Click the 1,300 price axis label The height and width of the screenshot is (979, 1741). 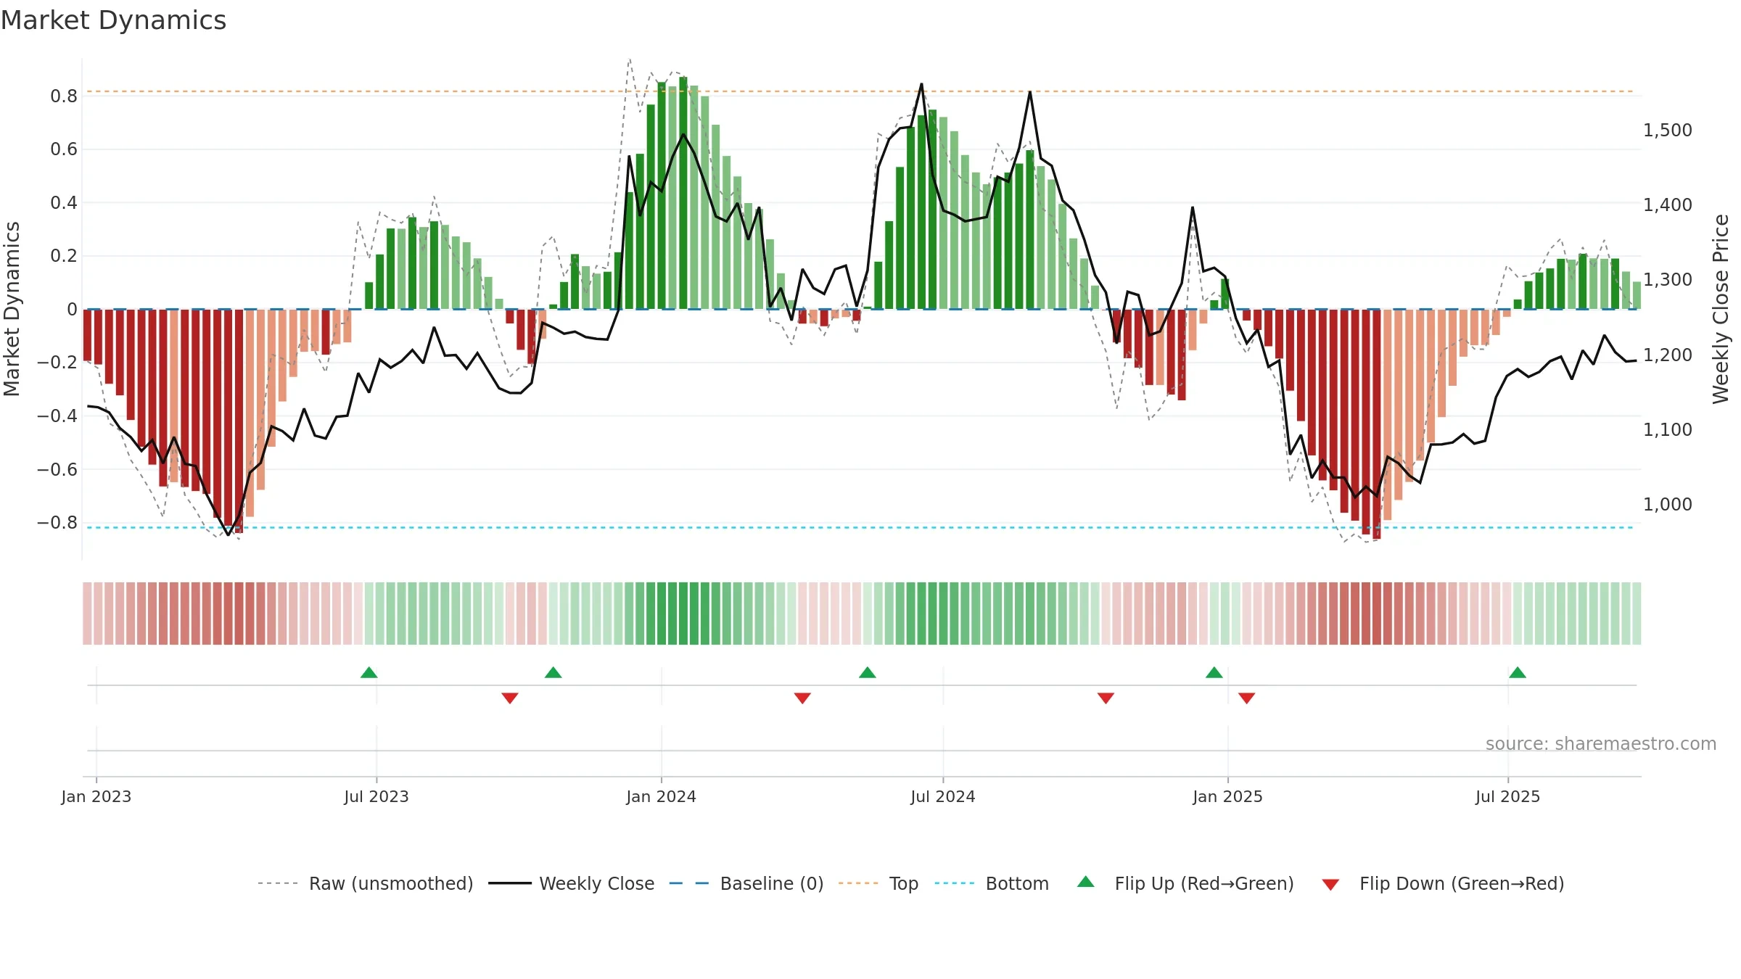[x=1668, y=280]
